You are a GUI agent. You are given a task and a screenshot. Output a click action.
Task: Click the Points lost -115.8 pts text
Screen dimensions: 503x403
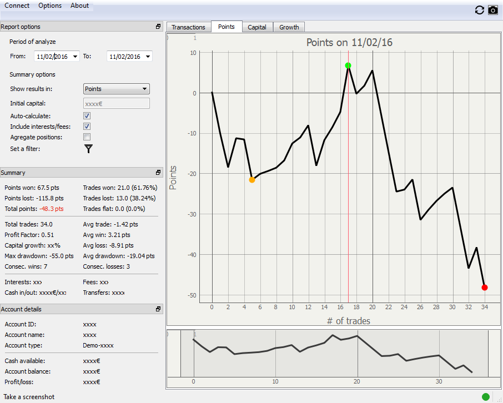[x=34, y=198]
